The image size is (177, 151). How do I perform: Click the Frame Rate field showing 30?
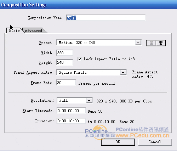point(66,83)
